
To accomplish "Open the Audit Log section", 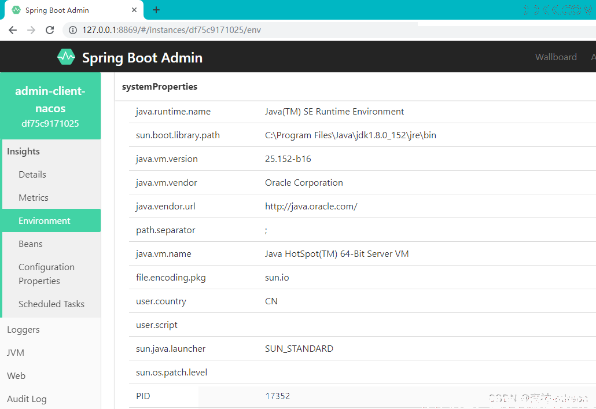I will click(27, 399).
